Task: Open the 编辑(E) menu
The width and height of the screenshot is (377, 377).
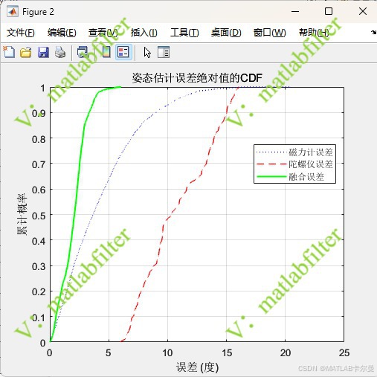Action: (x=62, y=33)
